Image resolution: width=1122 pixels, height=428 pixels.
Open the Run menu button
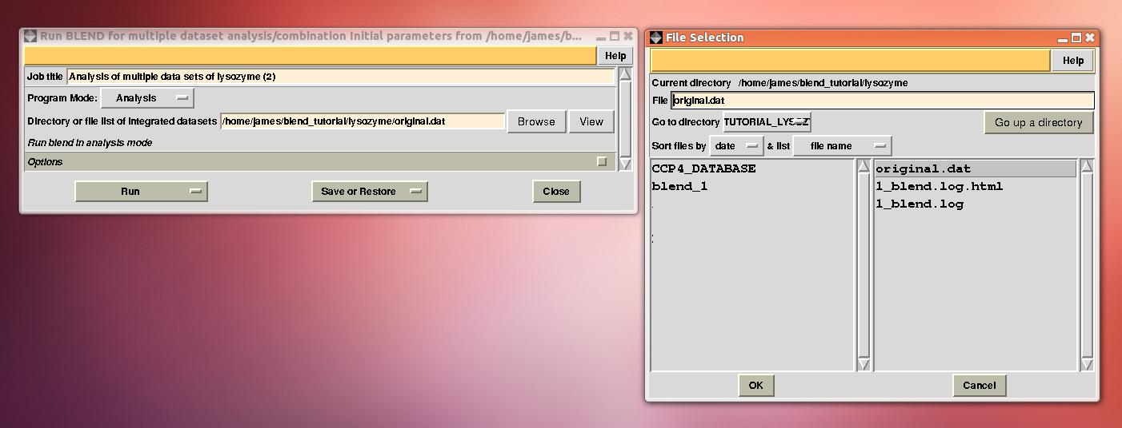(x=141, y=192)
